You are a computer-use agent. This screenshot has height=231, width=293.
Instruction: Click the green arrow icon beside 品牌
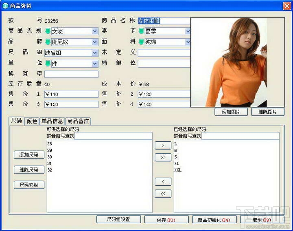coord(48,42)
